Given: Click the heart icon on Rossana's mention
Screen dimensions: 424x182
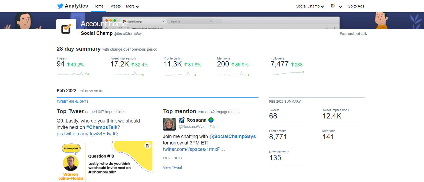Looking at the screenshot, I should tap(176, 158).
